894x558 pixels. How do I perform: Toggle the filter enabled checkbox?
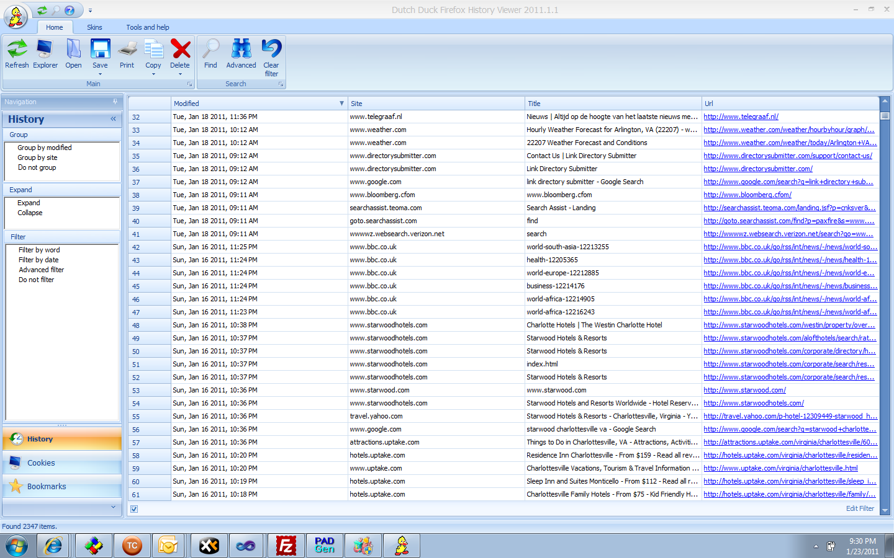click(x=134, y=509)
